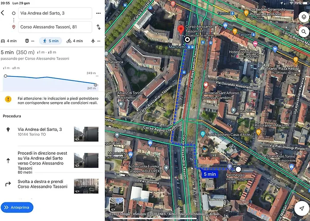Open the three-dot options menu
The width and height of the screenshot is (310, 221).
pyautogui.click(x=98, y=13)
